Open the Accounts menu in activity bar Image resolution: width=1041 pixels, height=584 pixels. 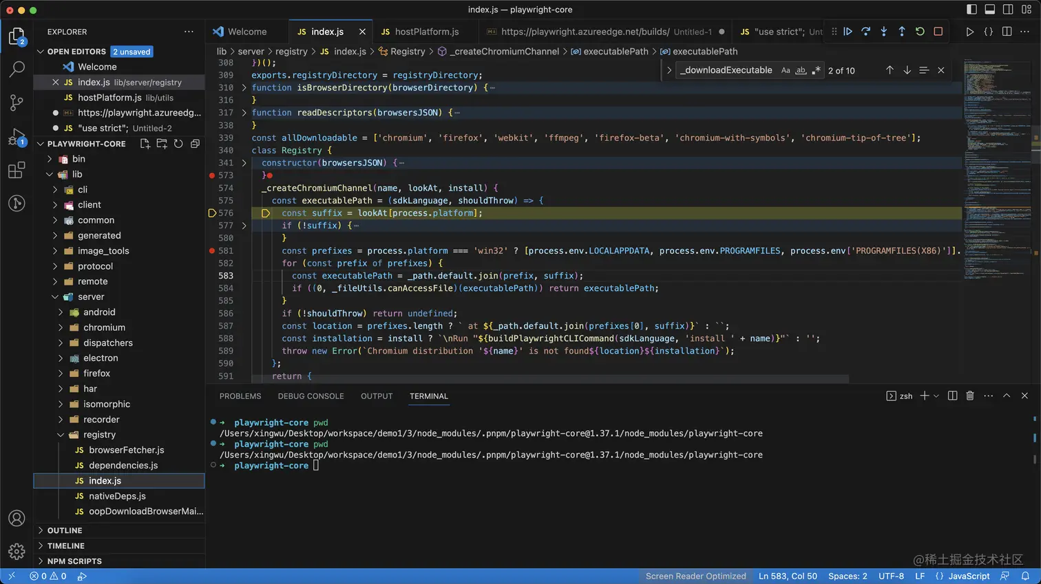[17, 518]
